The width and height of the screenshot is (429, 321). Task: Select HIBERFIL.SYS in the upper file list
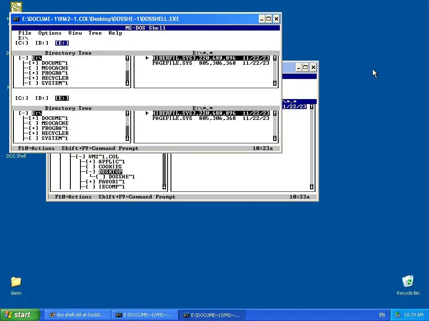pos(211,58)
